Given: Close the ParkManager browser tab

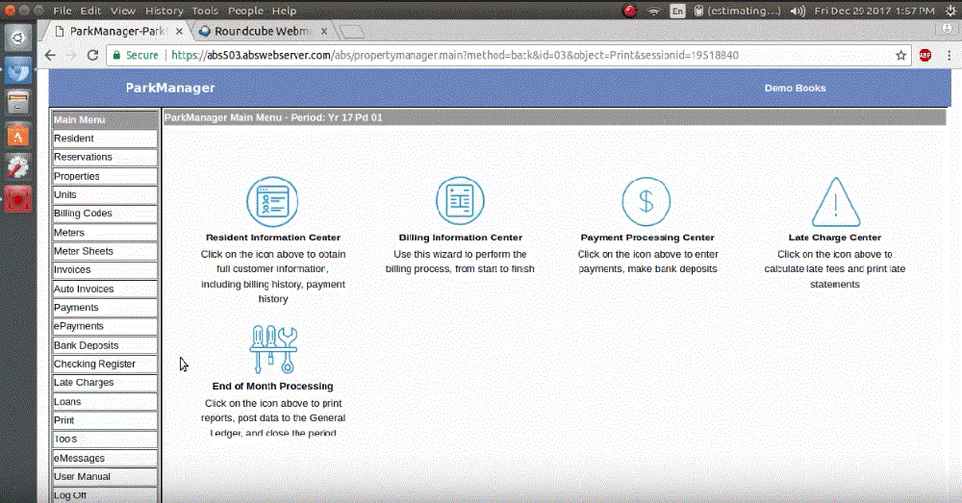Looking at the screenshot, I should (x=179, y=31).
